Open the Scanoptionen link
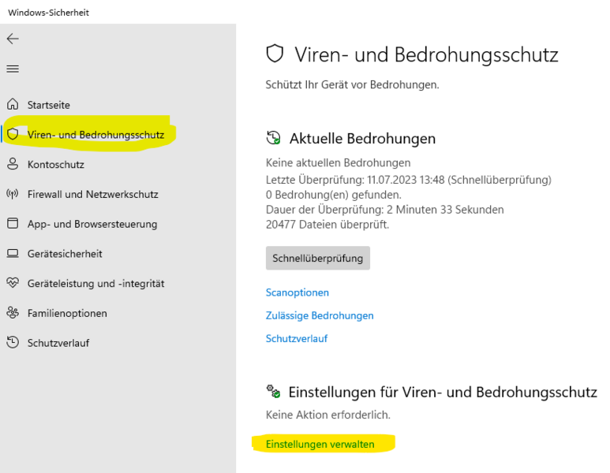 298,292
